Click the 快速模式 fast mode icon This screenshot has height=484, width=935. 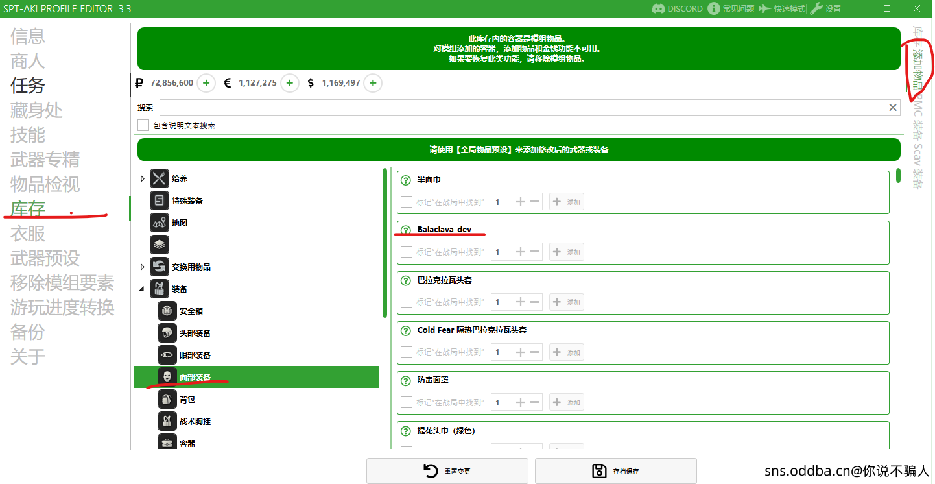[x=764, y=8]
